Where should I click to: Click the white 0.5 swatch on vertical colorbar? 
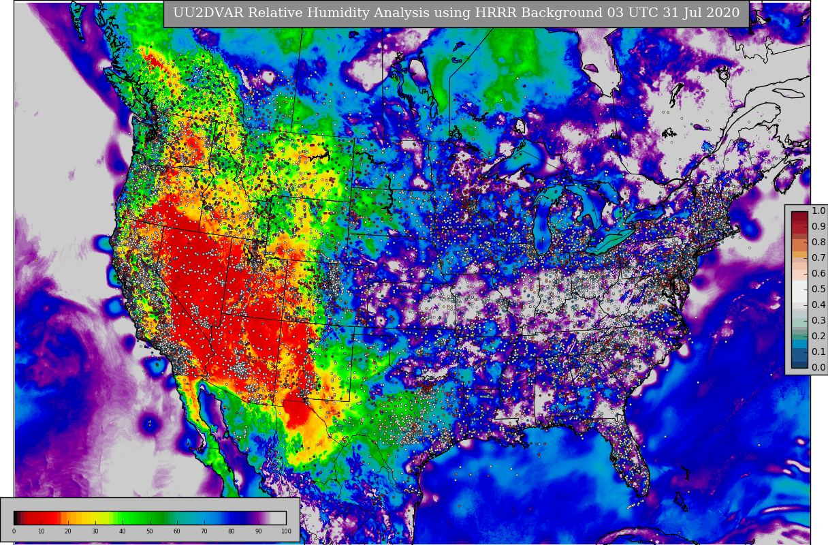click(799, 291)
